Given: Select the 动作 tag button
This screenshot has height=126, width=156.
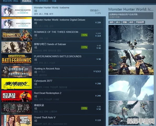Looking at the screenshot, I should pyautogui.click(x=112, y=22).
